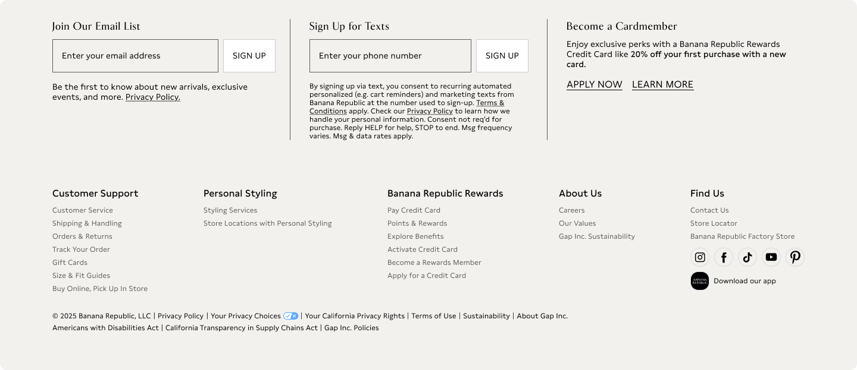
Task: Open Americans with Disabilities Act link
Action: click(x=105, y=328)
